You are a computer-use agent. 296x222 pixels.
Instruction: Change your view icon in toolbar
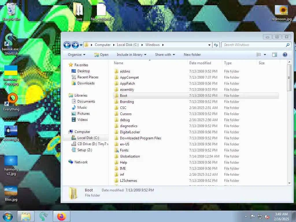(x=259, y=55)
